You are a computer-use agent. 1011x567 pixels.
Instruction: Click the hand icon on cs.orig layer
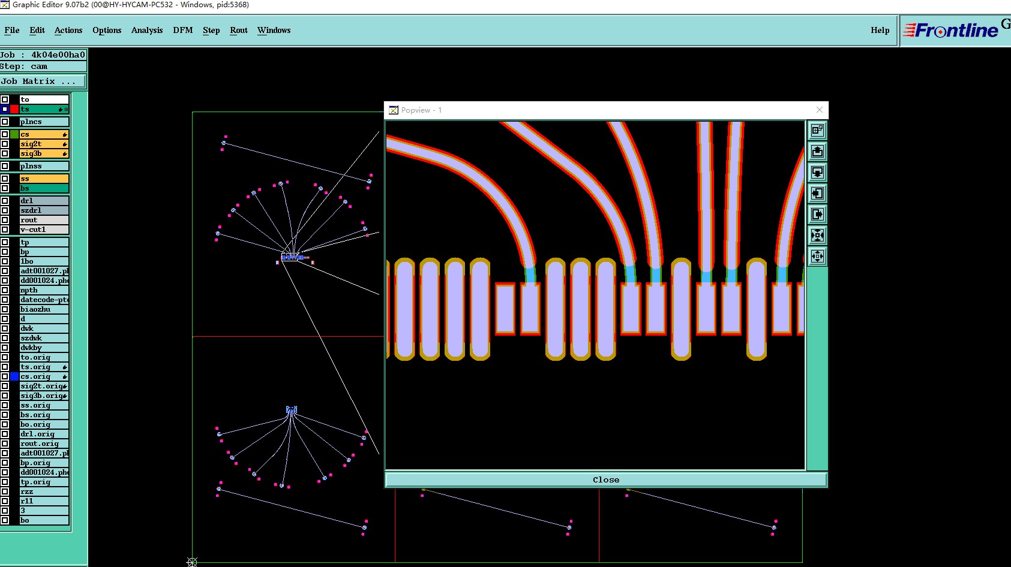pyautogui.click(x=65, y=377)
